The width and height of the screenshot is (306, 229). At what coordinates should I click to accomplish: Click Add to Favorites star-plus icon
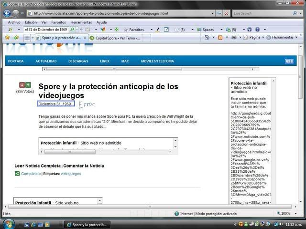tap(16, 37)
